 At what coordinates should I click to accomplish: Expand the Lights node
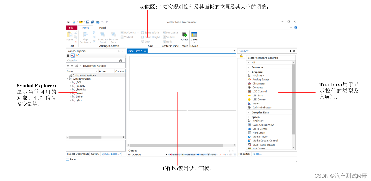point(71,100)
